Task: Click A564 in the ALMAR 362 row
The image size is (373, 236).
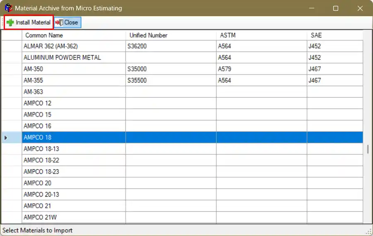Action: 262,46
